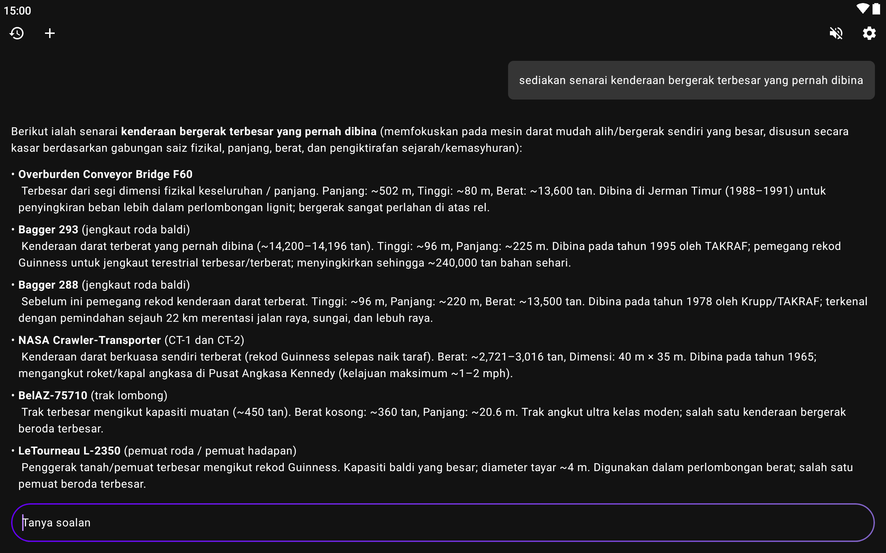Click the 'Tanya soalan' input field

442,522
